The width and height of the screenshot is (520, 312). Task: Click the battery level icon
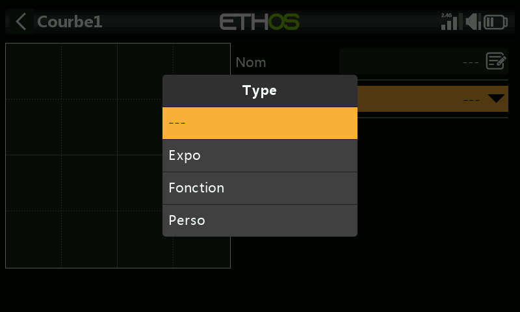[x=495, y=22]
